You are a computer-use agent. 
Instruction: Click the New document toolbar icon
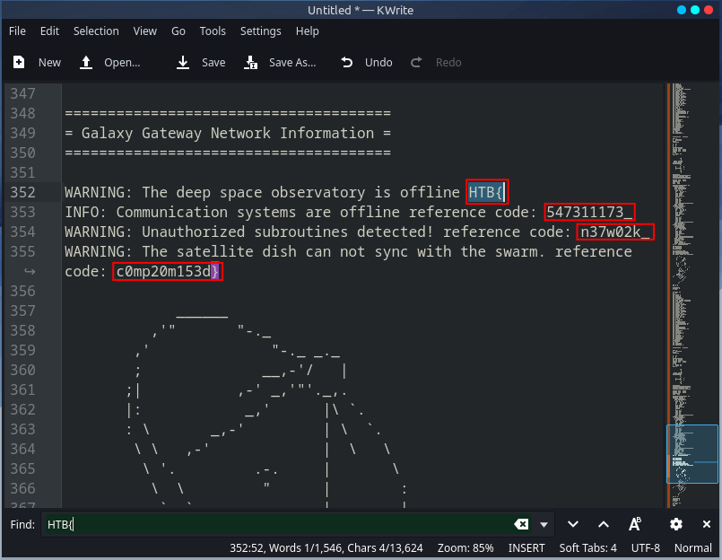(19, 63)
